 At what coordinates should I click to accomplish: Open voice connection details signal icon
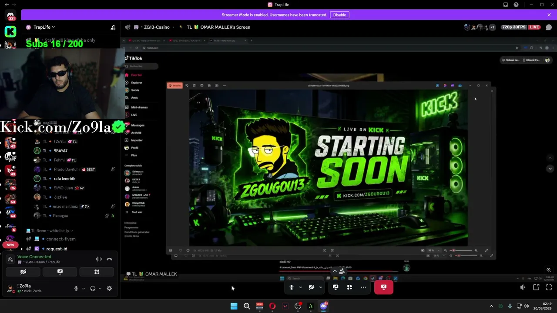click(10, 259)
